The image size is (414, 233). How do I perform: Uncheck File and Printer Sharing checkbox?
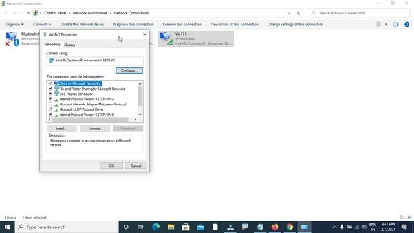coord(50,89)
